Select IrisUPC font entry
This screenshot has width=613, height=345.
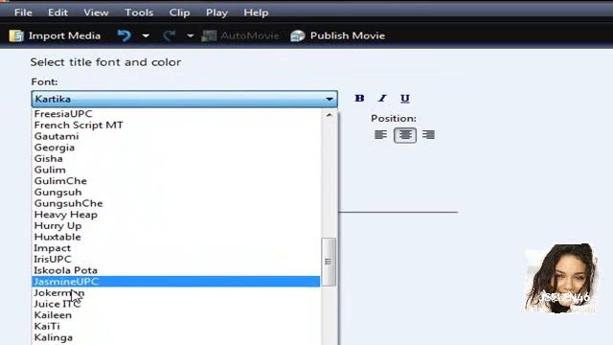(175, 260)
